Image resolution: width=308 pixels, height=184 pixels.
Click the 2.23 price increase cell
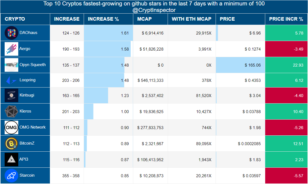pyautogui.click(x=286, y=160)
